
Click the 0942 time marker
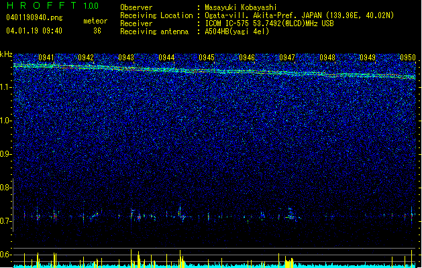tap(86, 58)
